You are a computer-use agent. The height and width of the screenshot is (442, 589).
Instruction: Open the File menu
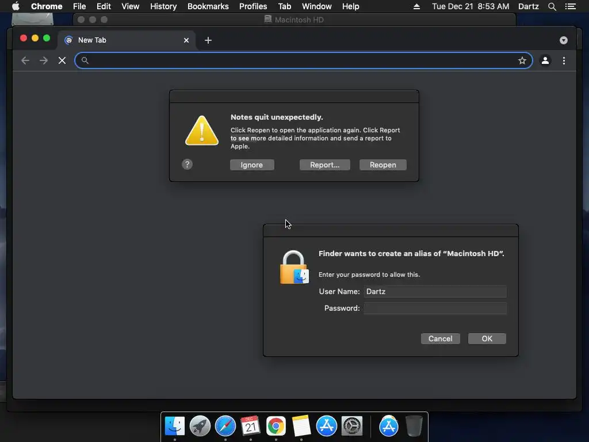(x=79, y=6)
